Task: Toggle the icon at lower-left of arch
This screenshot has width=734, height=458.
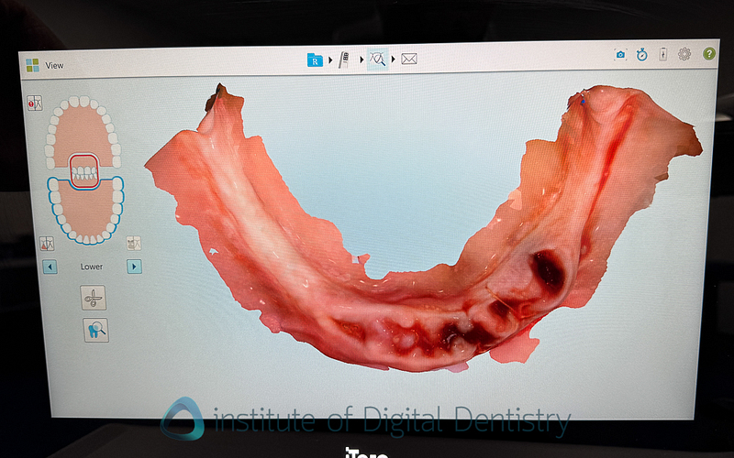Action: click(46, 243)
